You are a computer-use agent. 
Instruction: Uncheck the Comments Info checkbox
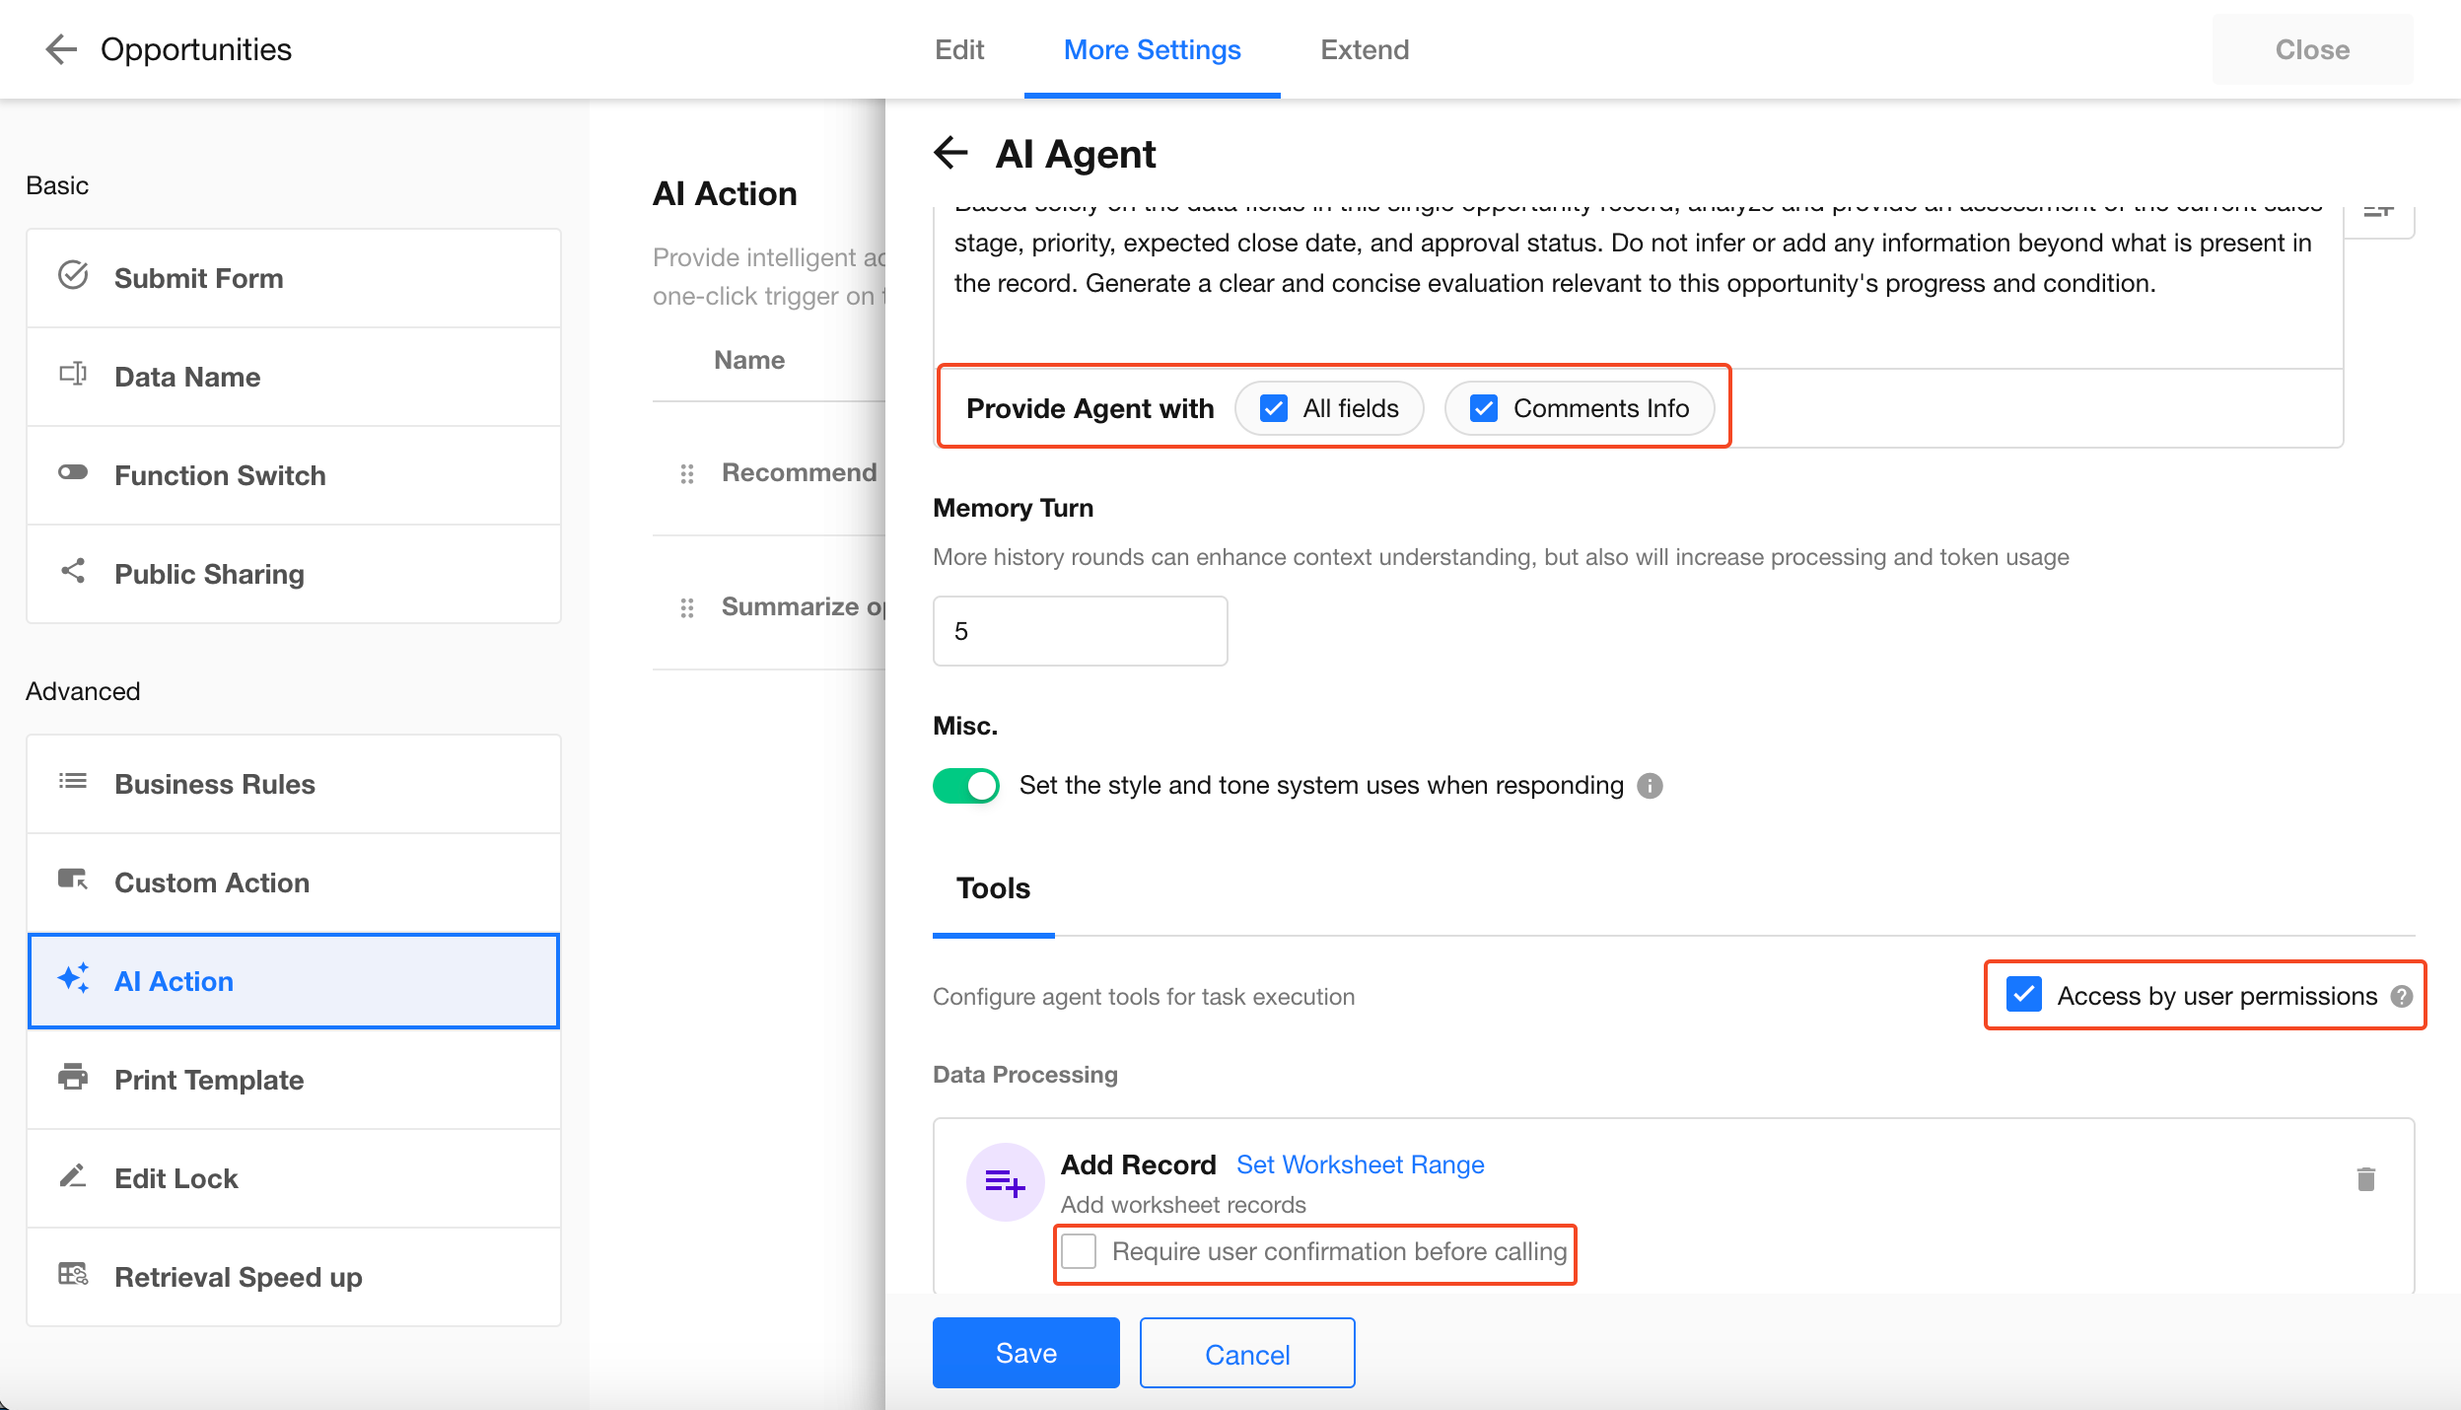point(1484,408)
